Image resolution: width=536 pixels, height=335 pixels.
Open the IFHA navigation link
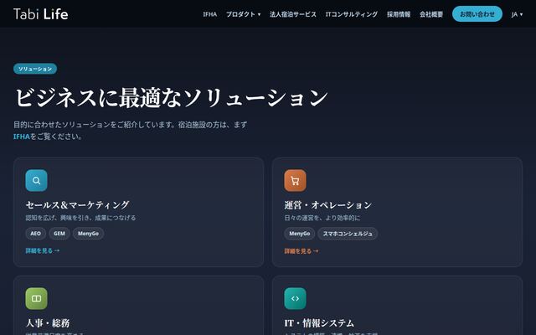coord(210,14)
